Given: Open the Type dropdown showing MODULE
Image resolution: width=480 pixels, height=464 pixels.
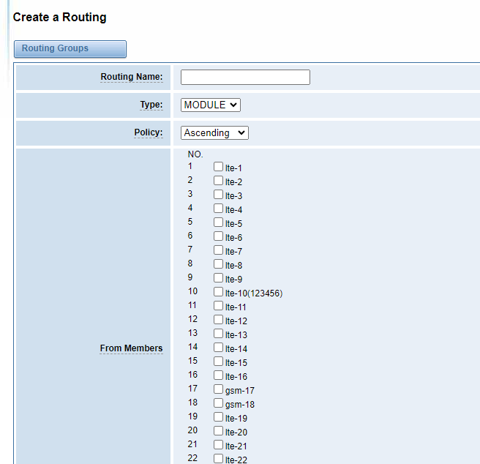Looking at the screenshot, I should point(211,105).
